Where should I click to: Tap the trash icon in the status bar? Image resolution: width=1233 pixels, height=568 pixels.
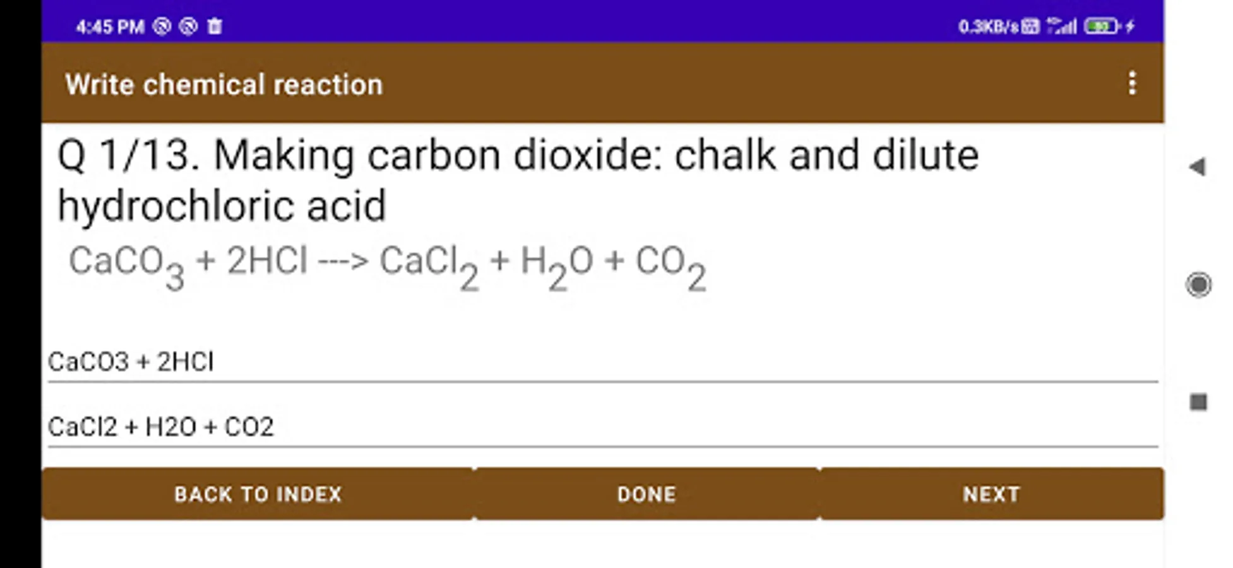215,27
